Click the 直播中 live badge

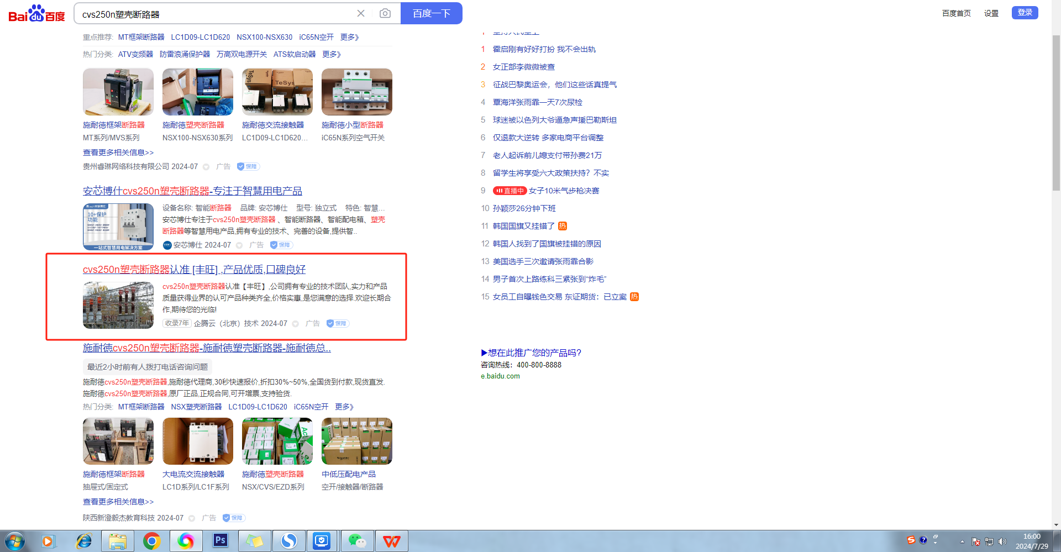click(x=510, y=191)
